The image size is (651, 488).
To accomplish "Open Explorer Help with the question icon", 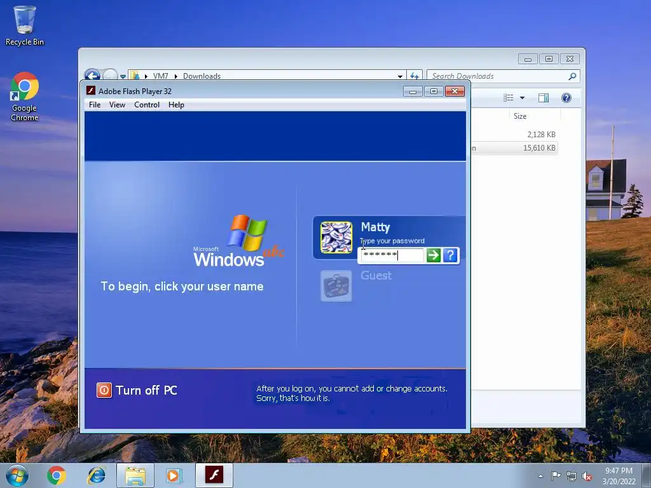I will pyautogui.click(x=566, y=97).
